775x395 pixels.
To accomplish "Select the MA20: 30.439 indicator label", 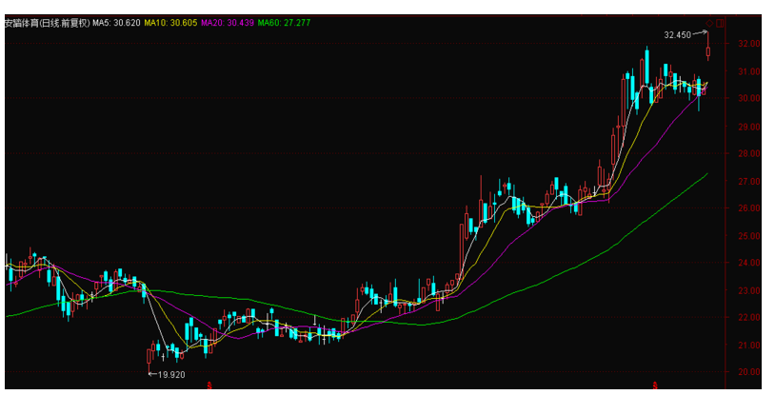I will (228, 23).
